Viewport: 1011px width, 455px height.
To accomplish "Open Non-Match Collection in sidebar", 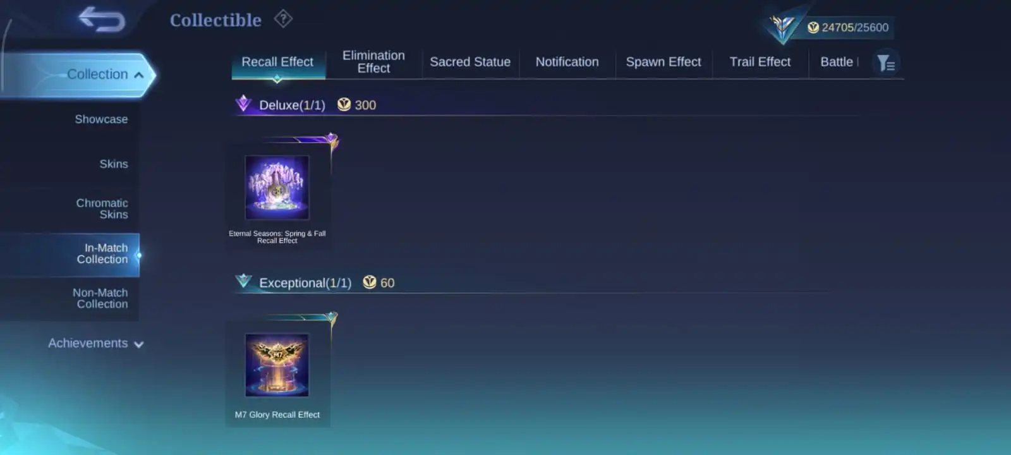I will tap(100, 298).
